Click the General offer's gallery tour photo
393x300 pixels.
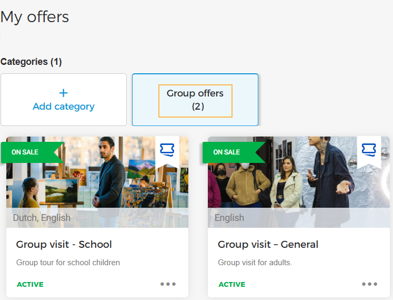coord(299,179)
